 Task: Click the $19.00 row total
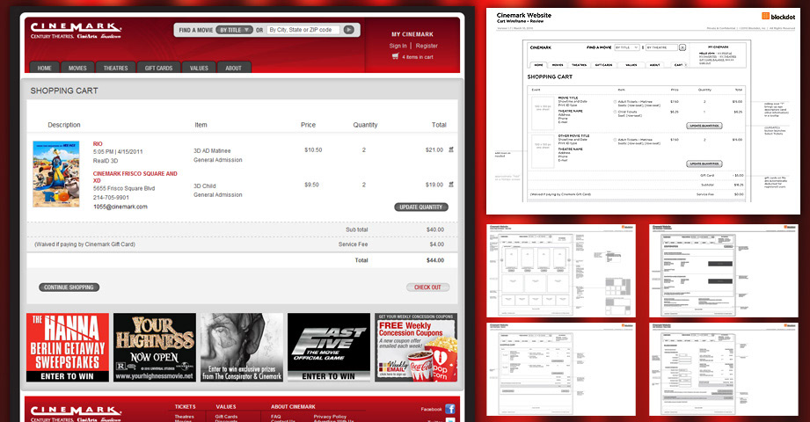[434, 185]
